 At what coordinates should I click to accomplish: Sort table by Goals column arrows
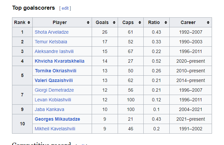pyautogui.click(x=114, y=23)
